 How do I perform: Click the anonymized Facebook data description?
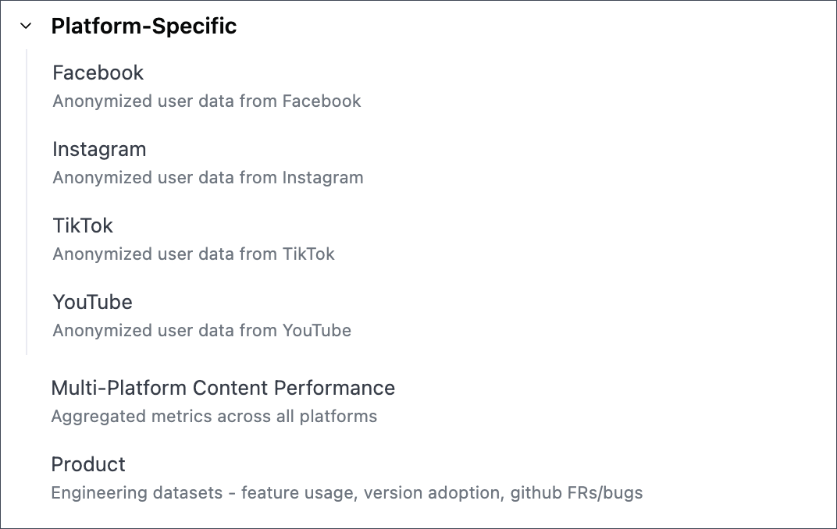[206, 101]
